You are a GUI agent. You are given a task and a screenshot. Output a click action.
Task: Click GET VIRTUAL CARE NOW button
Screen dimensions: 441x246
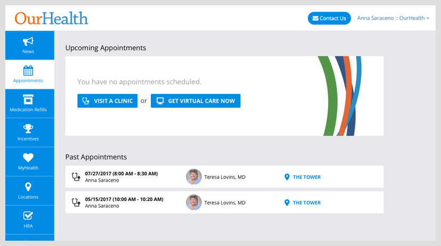point(195,101)
